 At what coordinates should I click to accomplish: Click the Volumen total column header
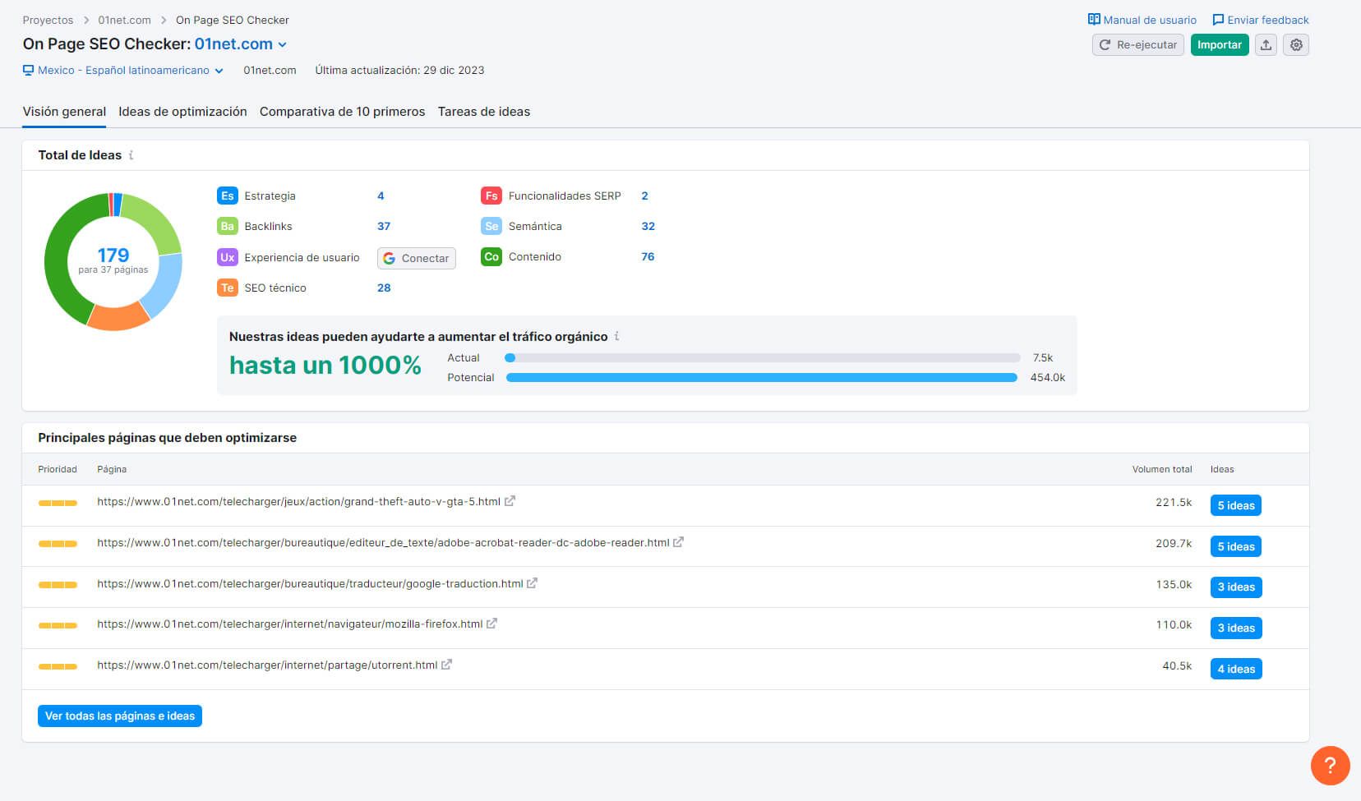click(1161, 469)
